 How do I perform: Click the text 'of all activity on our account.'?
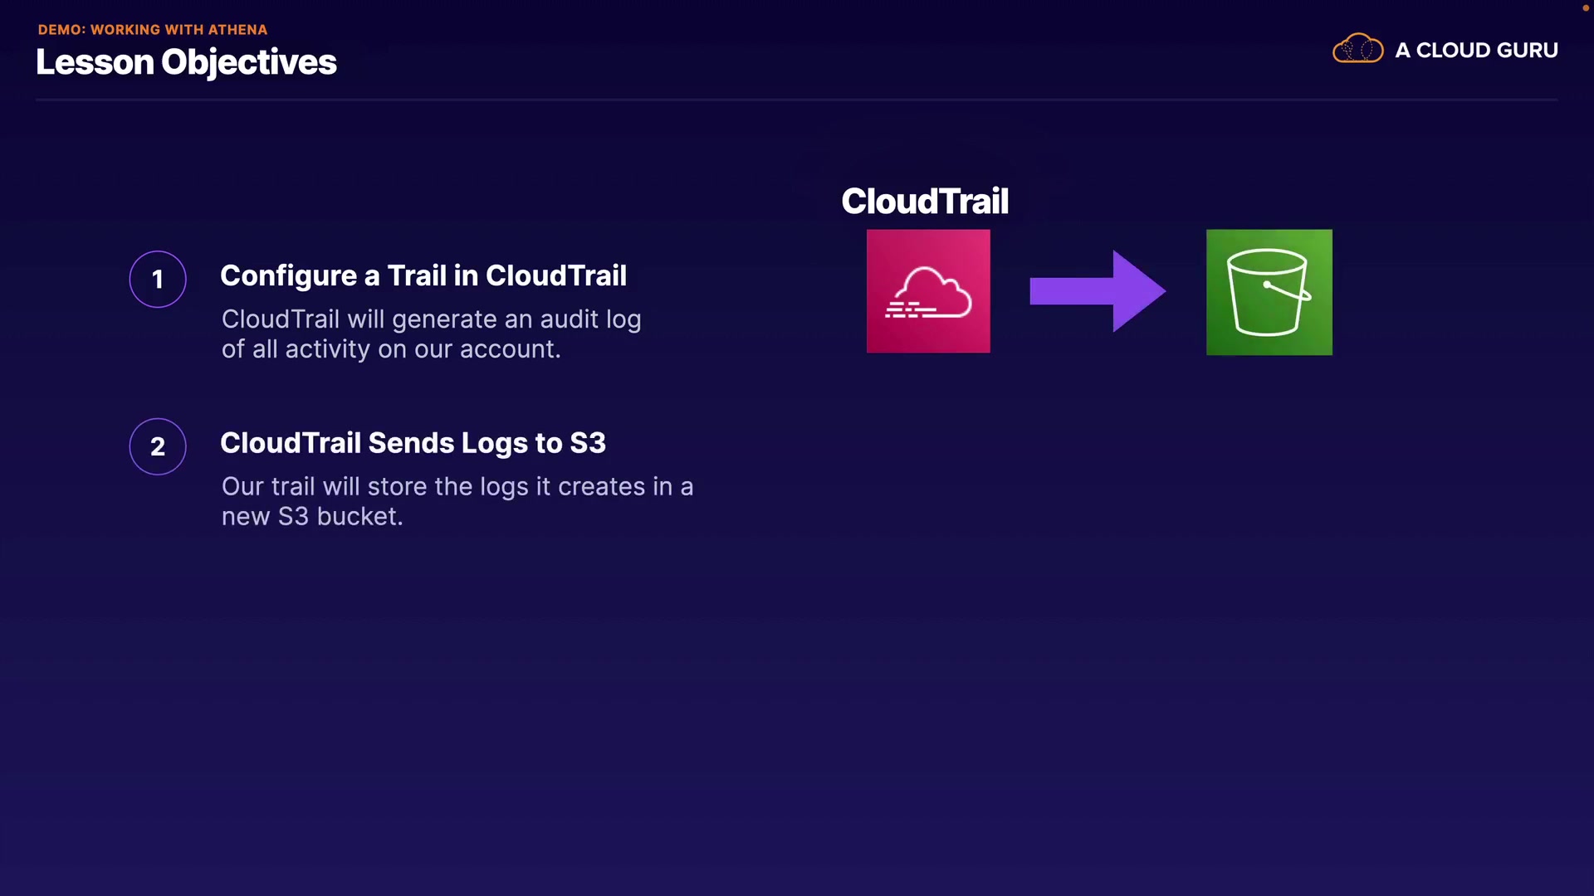391,349
